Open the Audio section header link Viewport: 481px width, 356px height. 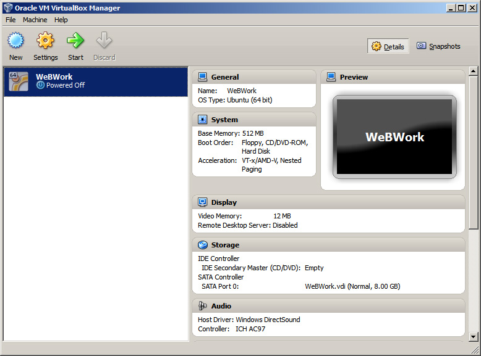(221, 306)
